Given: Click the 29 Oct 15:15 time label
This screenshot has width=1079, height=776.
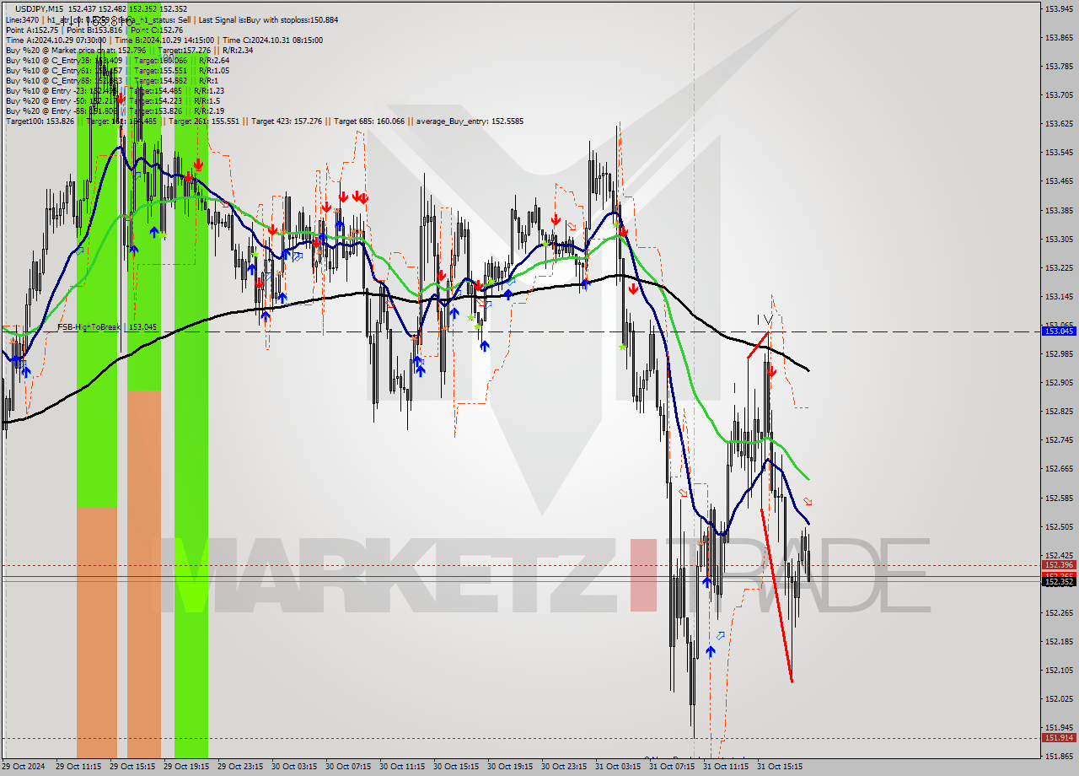Looking at the screenshot, I should click(x=132, y=767).
